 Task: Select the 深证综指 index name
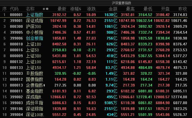point(35,109)
